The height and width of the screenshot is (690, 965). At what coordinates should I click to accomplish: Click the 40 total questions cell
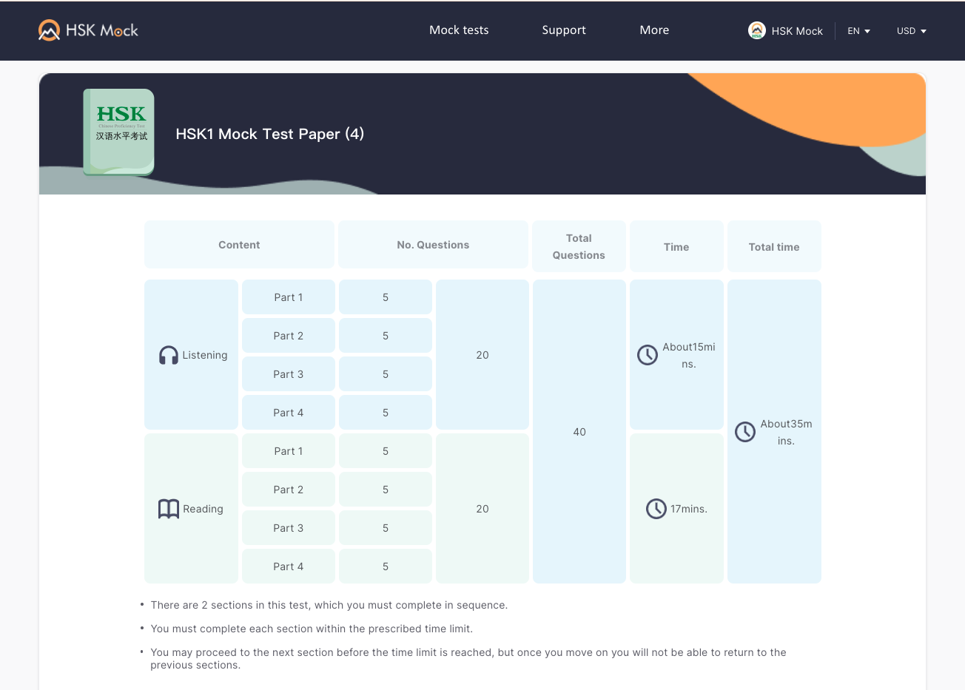coord(579,432)
